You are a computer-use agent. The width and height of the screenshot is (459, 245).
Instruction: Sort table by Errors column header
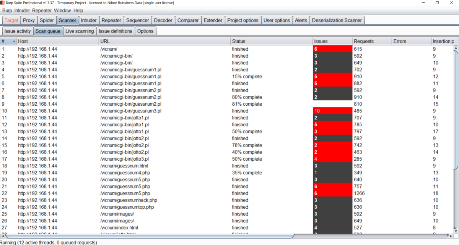point(412,41)
